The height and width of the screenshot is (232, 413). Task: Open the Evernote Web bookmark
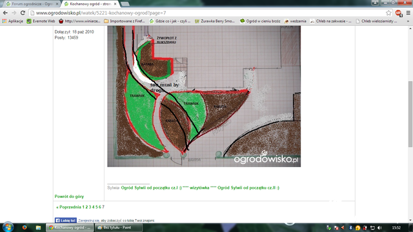(x=41, y=21)
